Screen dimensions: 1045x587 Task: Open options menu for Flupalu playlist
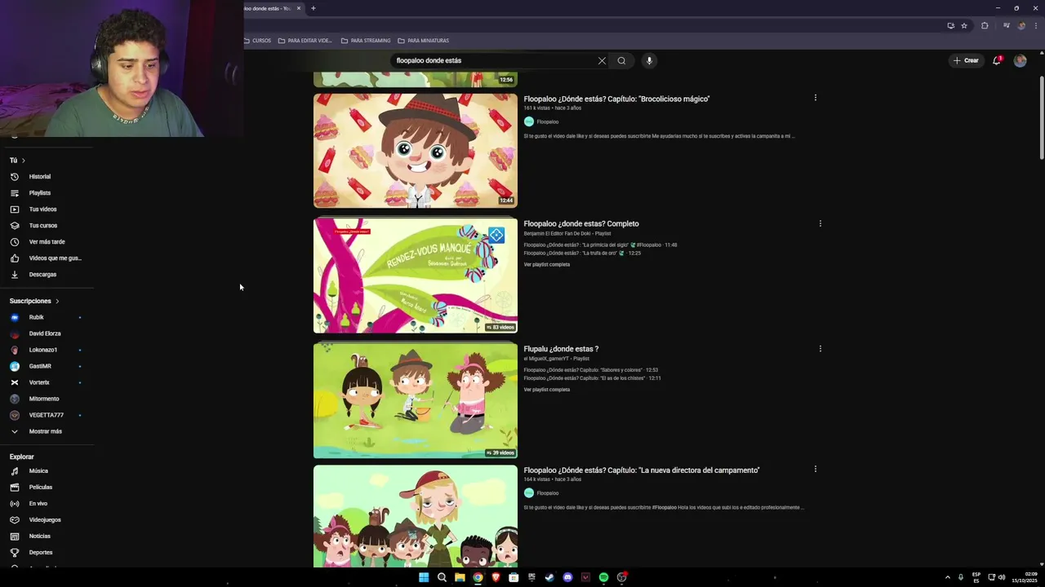coord(820,348)
